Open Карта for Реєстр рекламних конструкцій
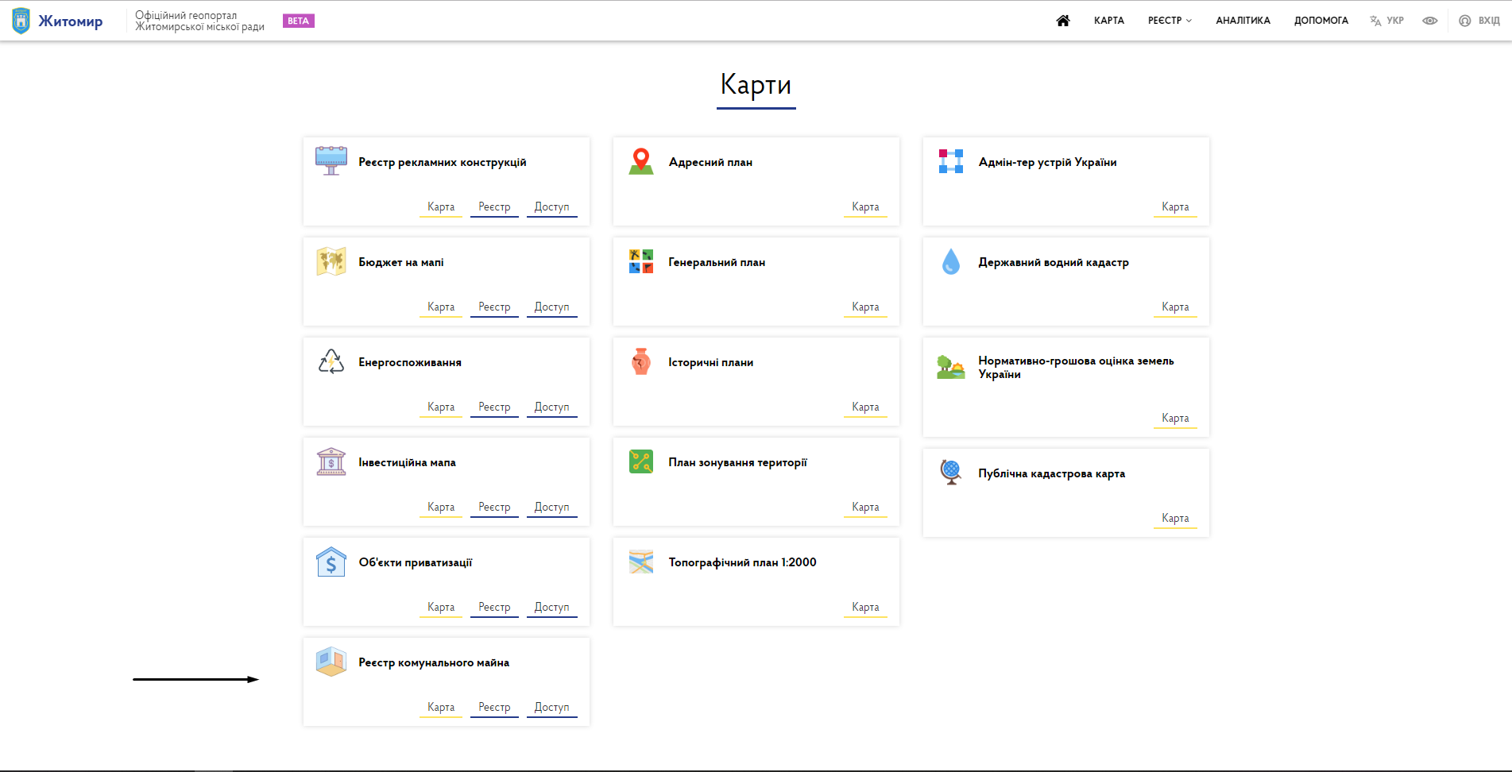This screenshot has height=772, width=1512. 441,207
